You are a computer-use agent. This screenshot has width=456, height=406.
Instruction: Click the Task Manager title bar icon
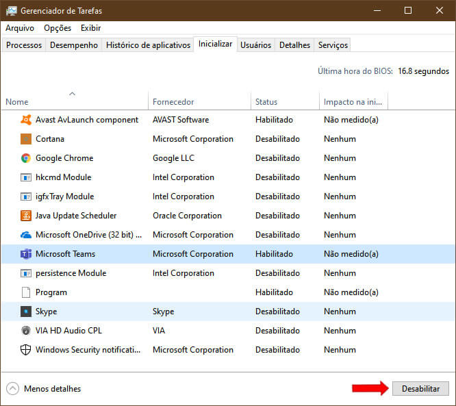(12, 11)
